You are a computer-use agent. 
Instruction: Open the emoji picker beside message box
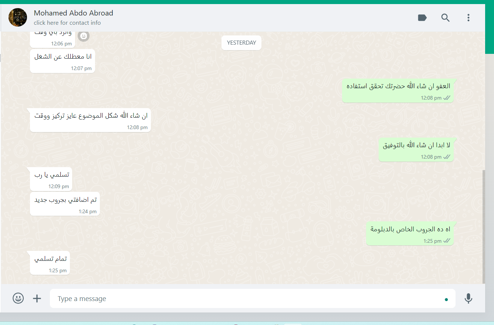point(18,298)
